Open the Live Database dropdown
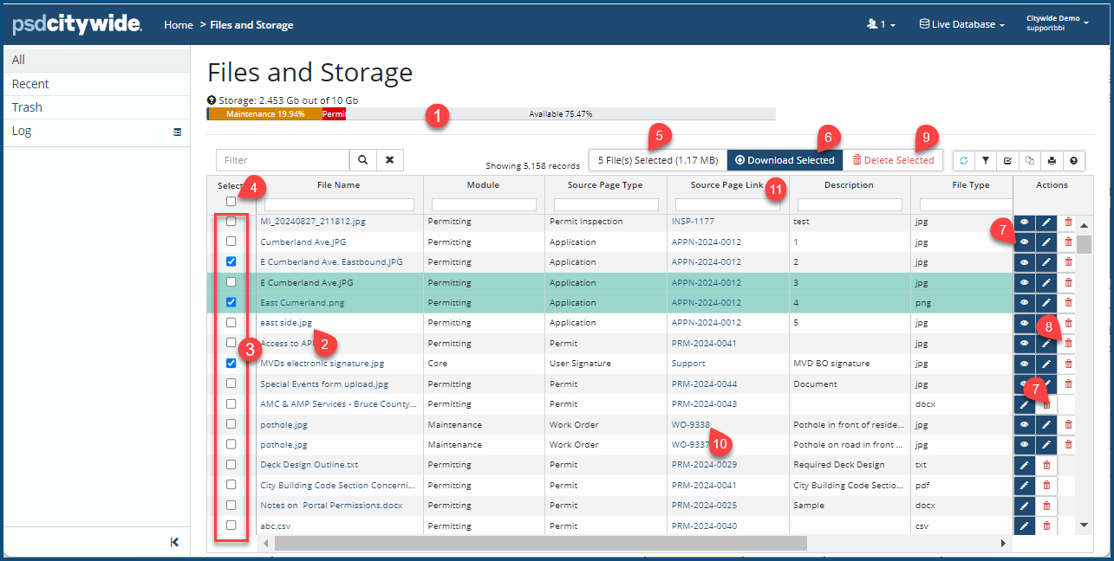 (x=962, y=24)
